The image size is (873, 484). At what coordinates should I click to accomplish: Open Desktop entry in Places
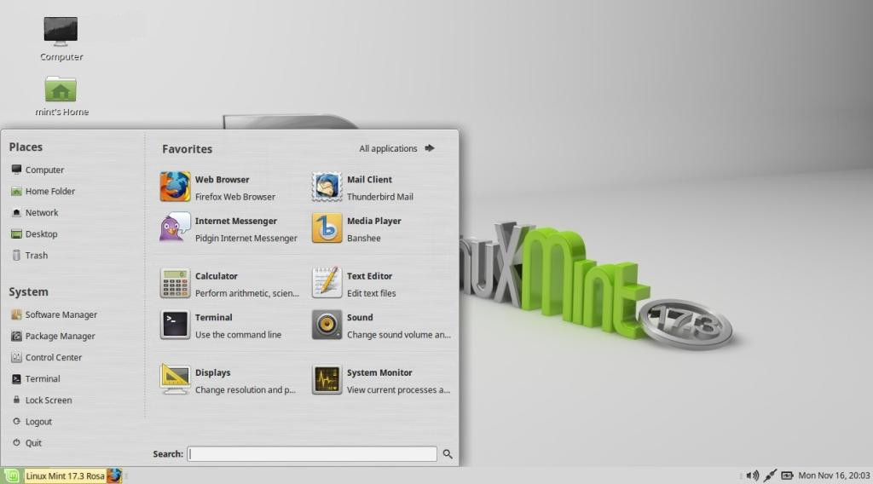[x=34, y=233]
